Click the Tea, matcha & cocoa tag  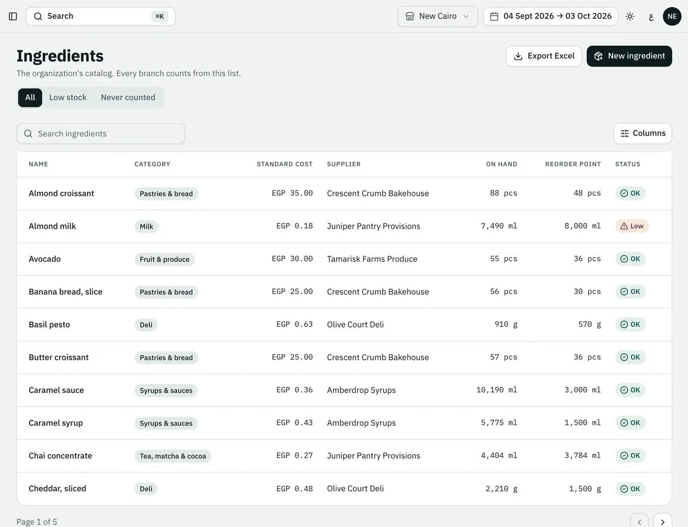[173, 456]
